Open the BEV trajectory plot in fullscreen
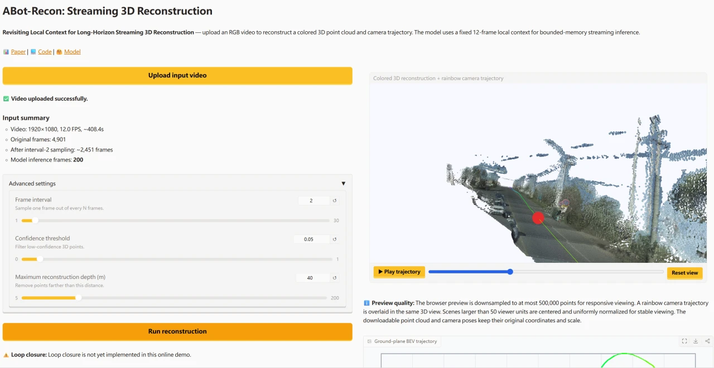 [x=684, y=341]
